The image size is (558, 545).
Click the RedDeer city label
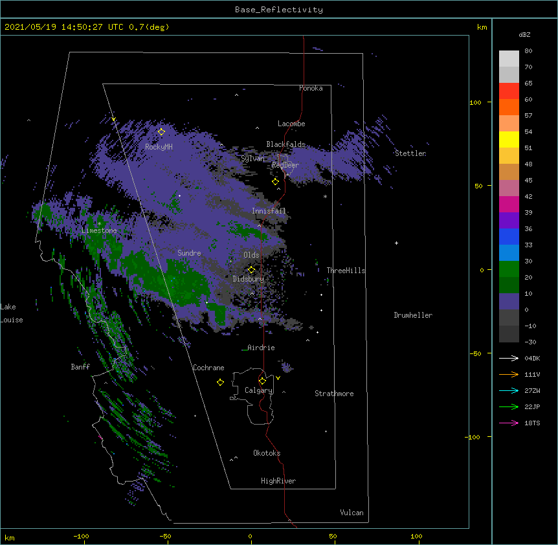285,165
